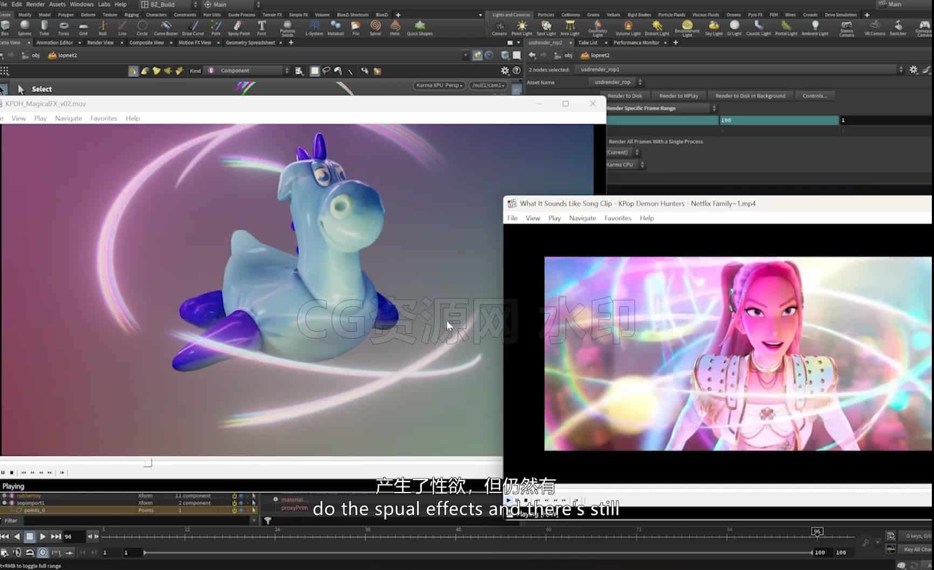Add a Sky Light from the shelf
This screenshot has height=570, width=934.
713,27
